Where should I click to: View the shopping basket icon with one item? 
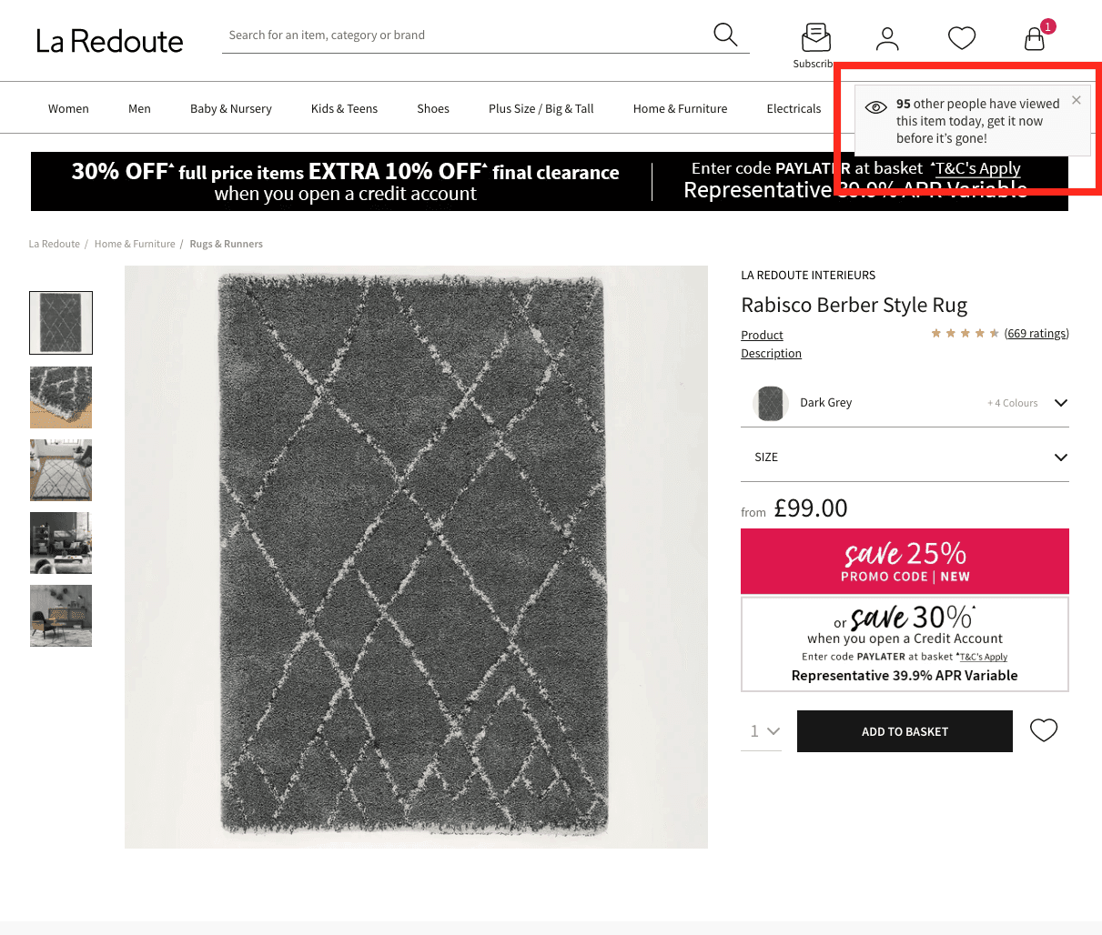pyautogui.click(x=1035, y=38)
